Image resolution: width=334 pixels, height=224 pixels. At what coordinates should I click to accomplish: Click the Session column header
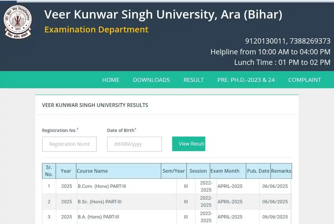point(198,171)
